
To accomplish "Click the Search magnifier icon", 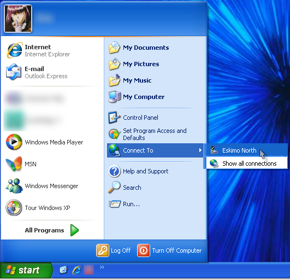I will 114,188.
